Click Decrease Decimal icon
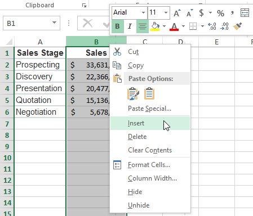253x216 pixels. [224, 26]
